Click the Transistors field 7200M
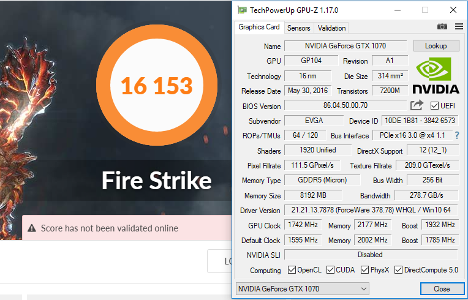This screenshot has width=468, height=300. pos(390,91)
